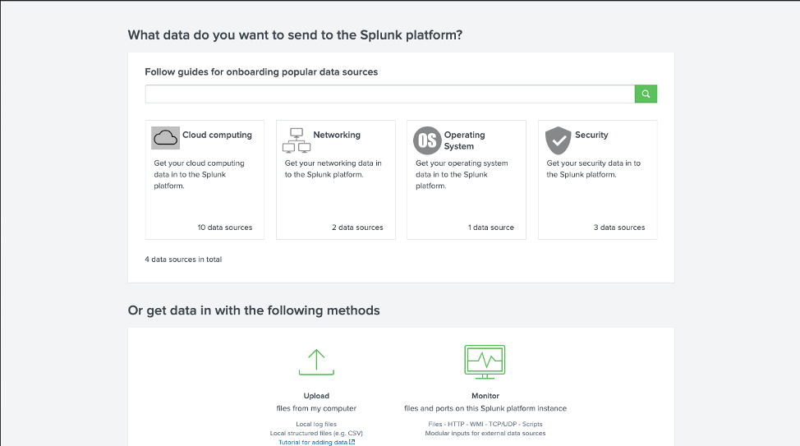Open the Security card title

pyautogui.click(x=591, y=135)
